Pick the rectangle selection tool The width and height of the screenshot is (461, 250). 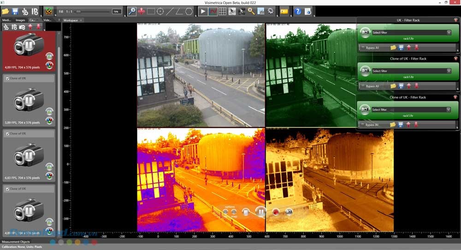[151, 11]
